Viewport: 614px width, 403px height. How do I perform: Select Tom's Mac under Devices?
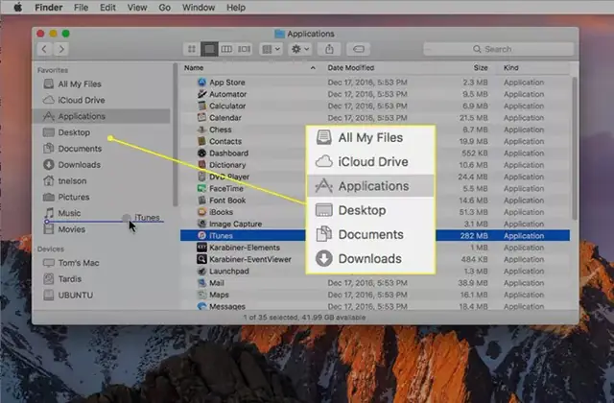coord(102,263)
